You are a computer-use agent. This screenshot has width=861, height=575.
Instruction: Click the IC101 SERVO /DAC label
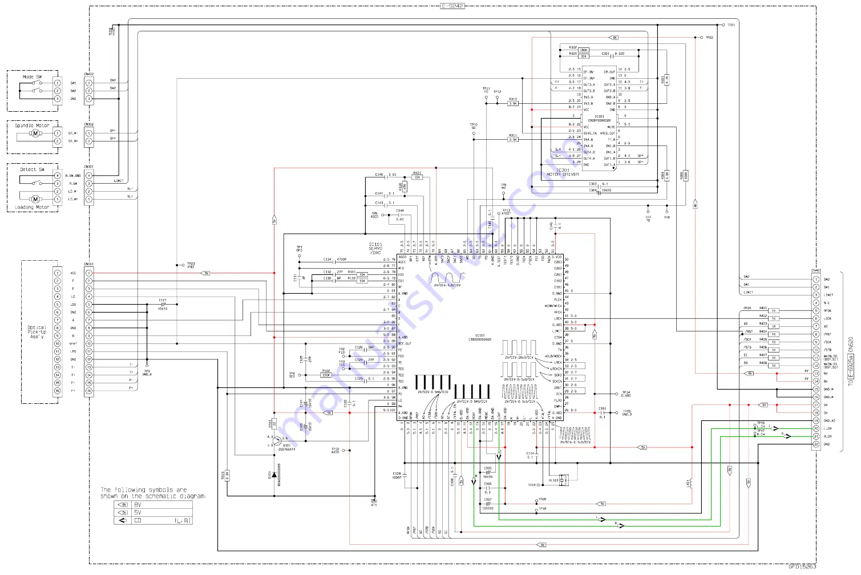[x=375, y=248]
